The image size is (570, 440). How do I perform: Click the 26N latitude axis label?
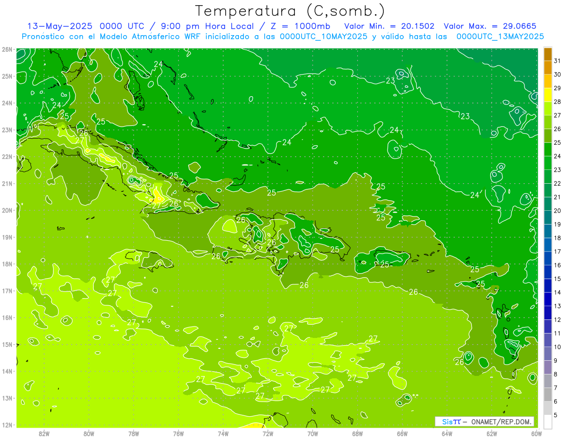tap(7, 49)
